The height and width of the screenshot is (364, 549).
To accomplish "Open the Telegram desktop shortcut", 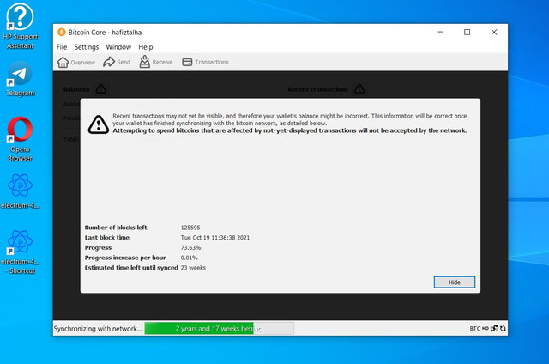I will click(x=20, y=79).
